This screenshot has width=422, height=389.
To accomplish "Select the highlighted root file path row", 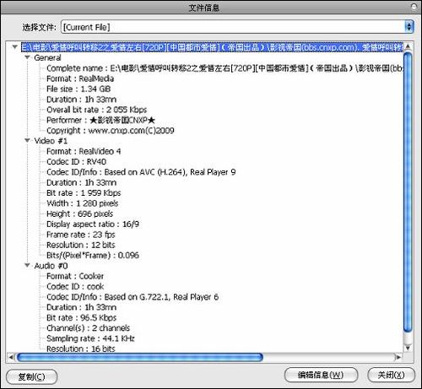I will click(x=212, y=47).
